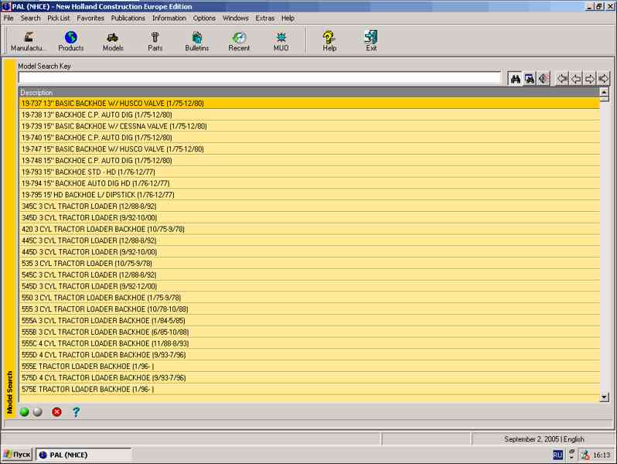The image size is (617, 464).
Task: Click the list scrollbar up arrow
Action: pyautogui.click(x=604, y=92)
